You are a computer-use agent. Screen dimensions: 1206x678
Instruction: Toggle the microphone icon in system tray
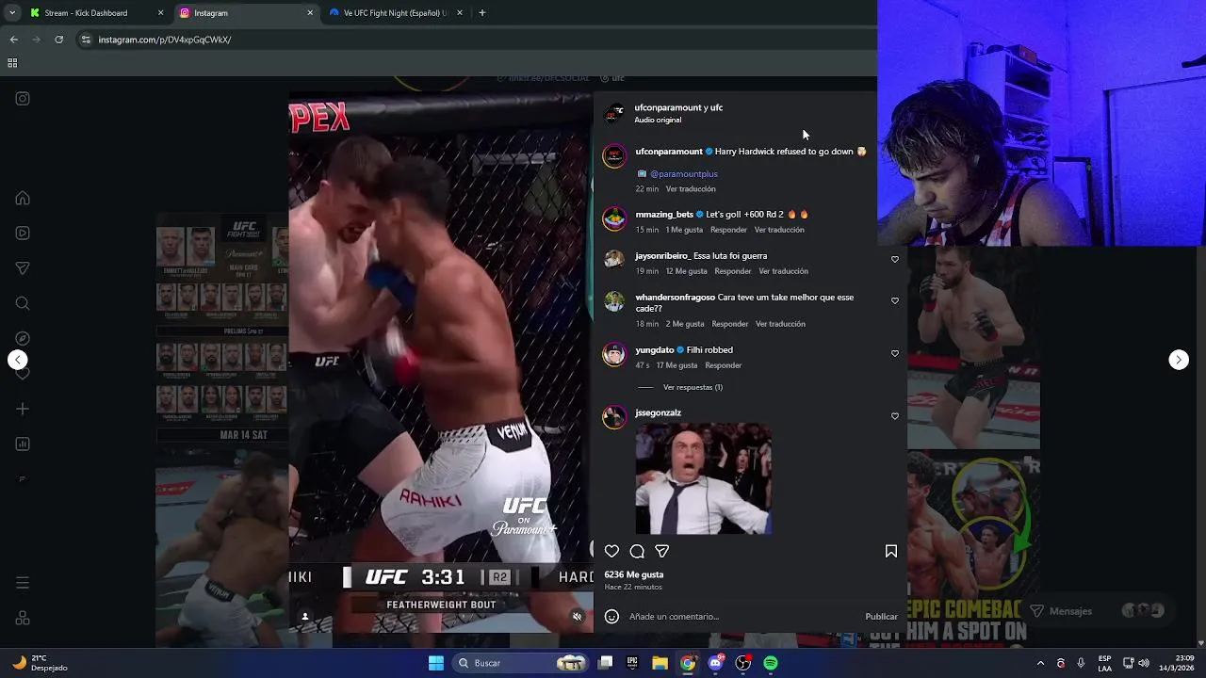coord(1081,663)
